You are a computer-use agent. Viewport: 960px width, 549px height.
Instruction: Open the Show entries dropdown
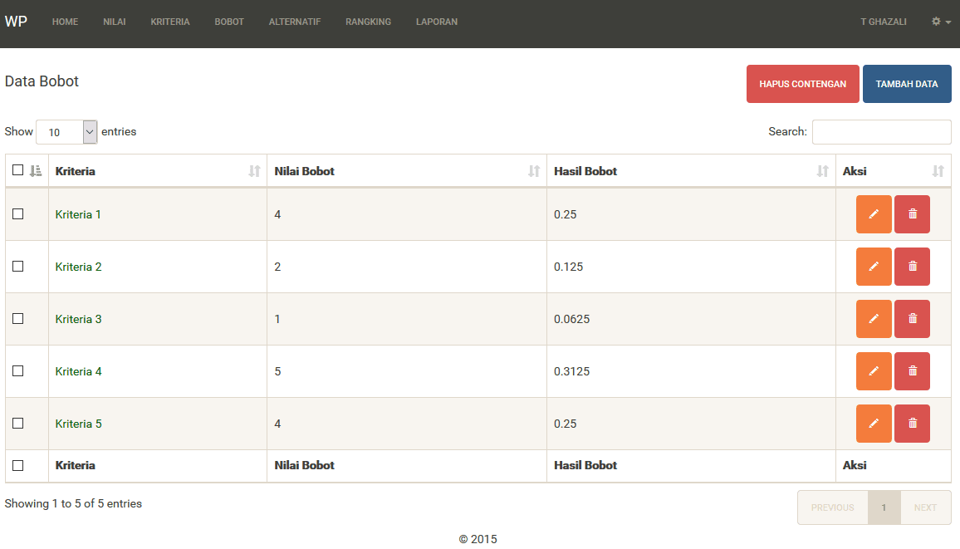pos(66,131)
